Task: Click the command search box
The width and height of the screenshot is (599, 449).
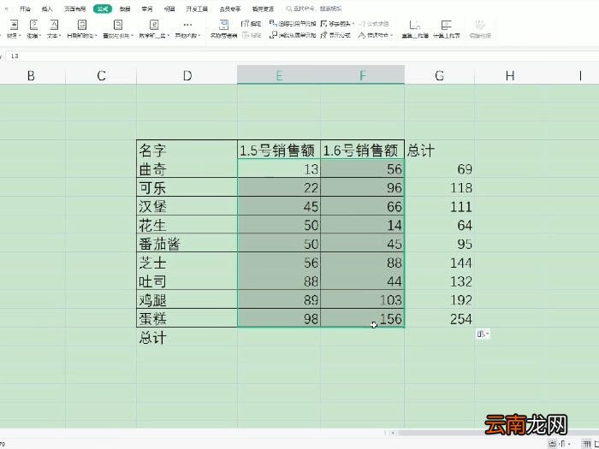Action: click(x=314, y=9)
